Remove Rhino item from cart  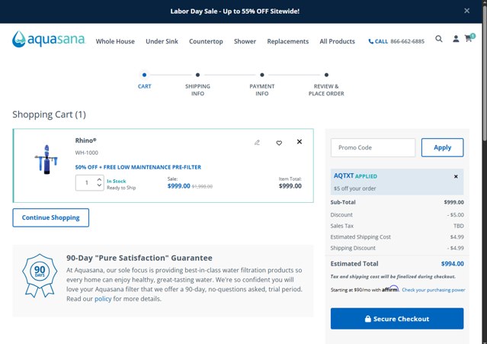pos(299,142)
